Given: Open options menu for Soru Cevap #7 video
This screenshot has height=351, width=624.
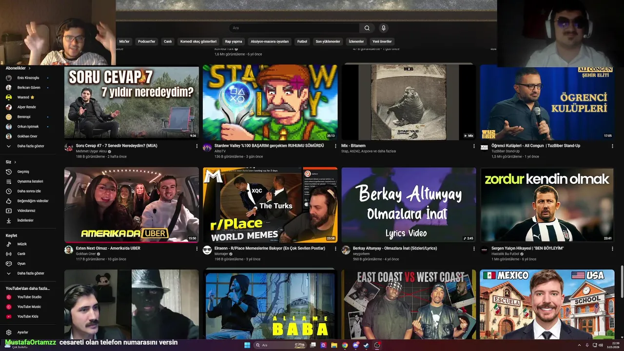Looking at the screenshot, I should [197, 146].
